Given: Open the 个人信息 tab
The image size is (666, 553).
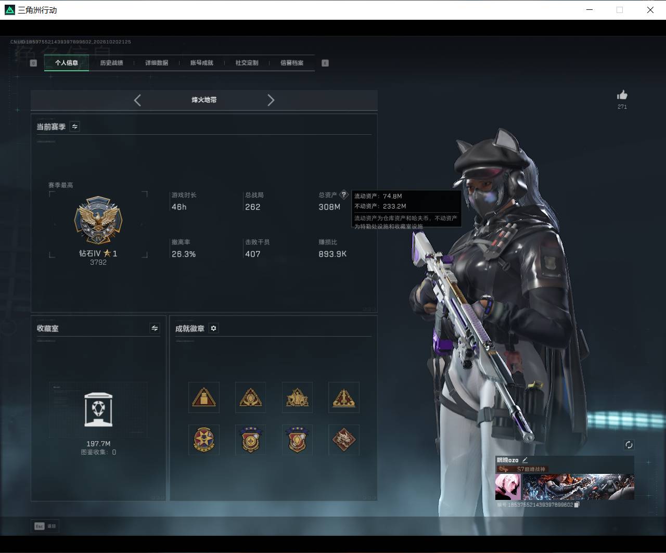Looking at the screenshot, I should coord(67,63).
